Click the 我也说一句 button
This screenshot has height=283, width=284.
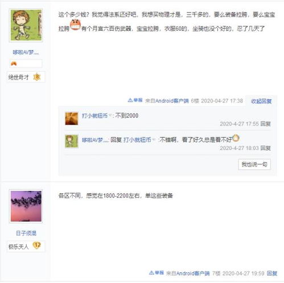pos(254,164)
